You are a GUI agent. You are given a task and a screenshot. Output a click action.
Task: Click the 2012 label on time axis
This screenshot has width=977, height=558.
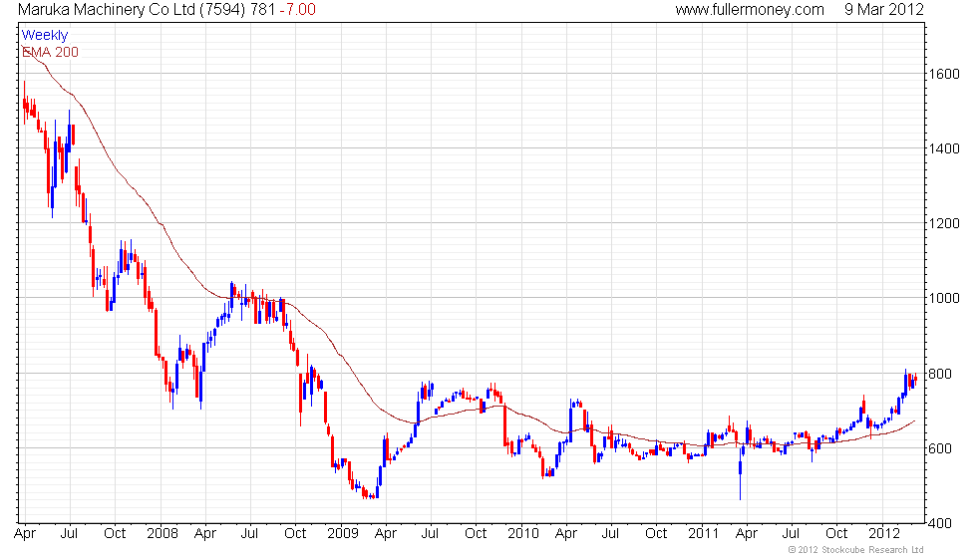[x=884, y=534]
